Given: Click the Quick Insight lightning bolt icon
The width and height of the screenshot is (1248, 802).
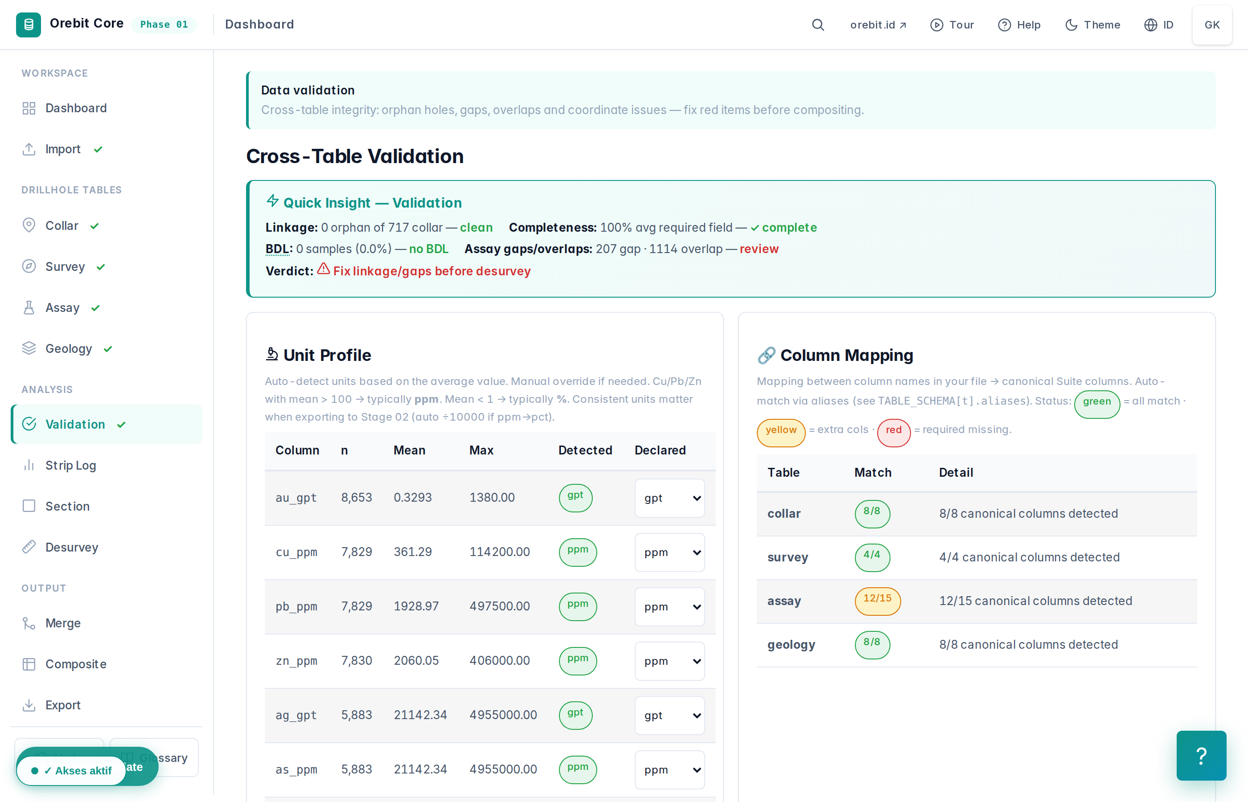Looking at the screenshot, I should (272, 201).
